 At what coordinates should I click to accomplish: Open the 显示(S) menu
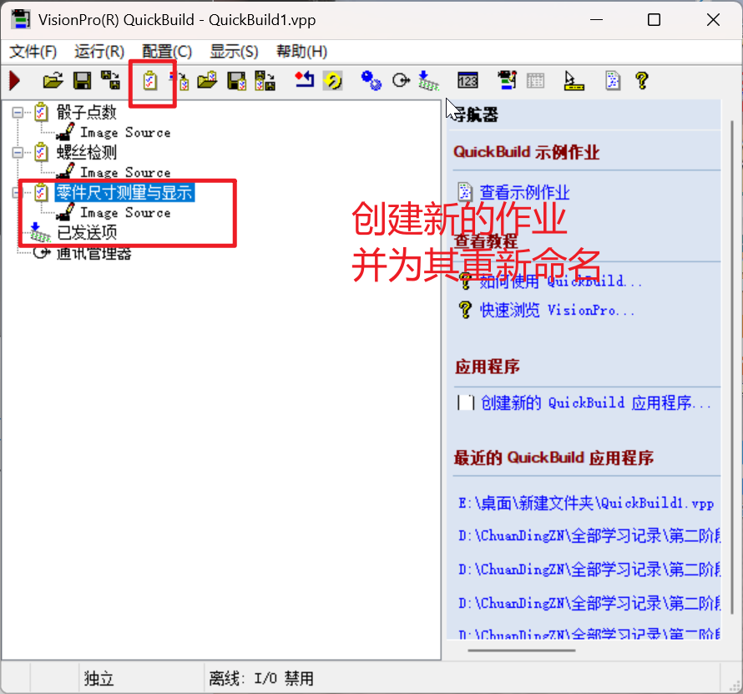click(x=234, y=51)
